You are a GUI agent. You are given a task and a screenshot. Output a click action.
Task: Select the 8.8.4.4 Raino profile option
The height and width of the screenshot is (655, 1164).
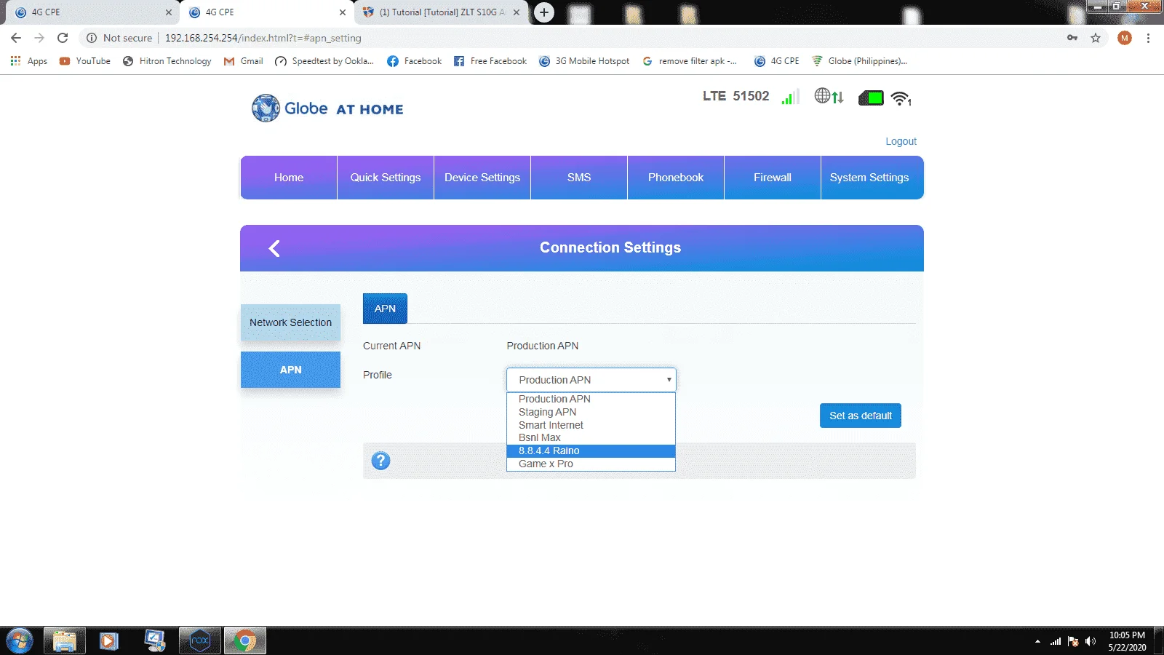pos(591,450)
